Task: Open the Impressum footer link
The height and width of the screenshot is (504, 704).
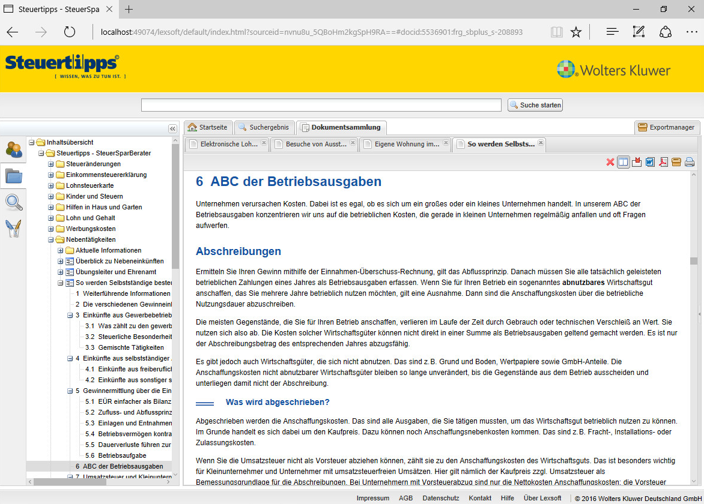Action: pyautogui.click(x=372, y=498)
